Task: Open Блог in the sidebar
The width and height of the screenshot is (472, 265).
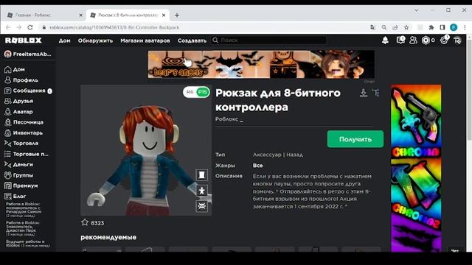Action: [x=19, y=196]
